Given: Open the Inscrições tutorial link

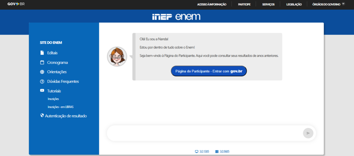Looking at the screenshot, I should [53, 99].
